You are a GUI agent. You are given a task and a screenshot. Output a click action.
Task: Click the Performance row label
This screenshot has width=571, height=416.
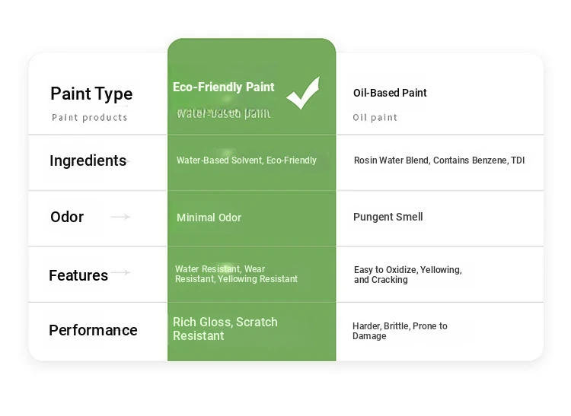93,330
